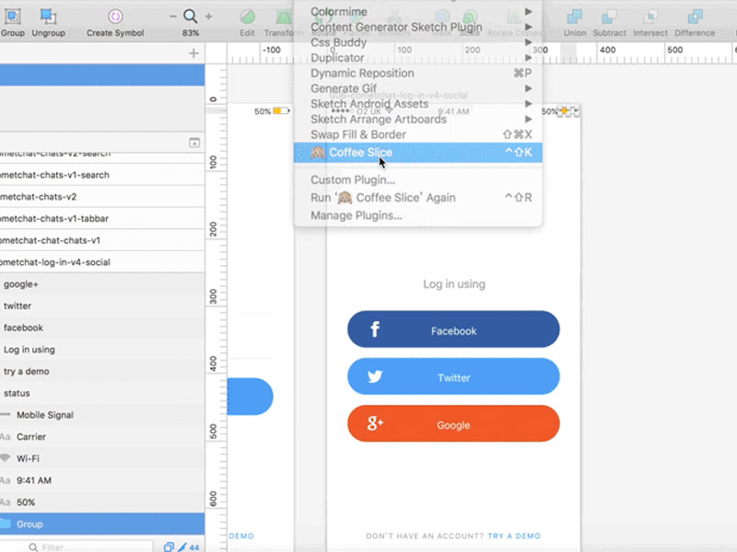
Task: Select the chat-chats-v1 artboard row
Action: coord(102,240)
